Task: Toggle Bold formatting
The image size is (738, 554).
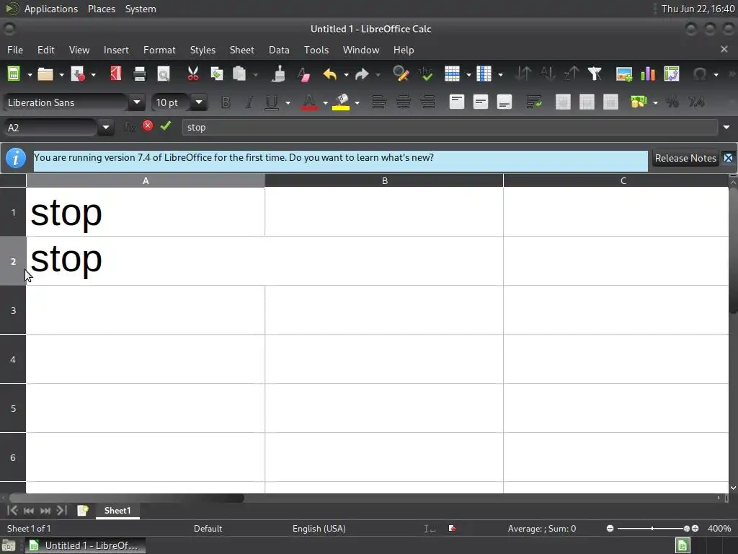Action: tap(226, 102)
